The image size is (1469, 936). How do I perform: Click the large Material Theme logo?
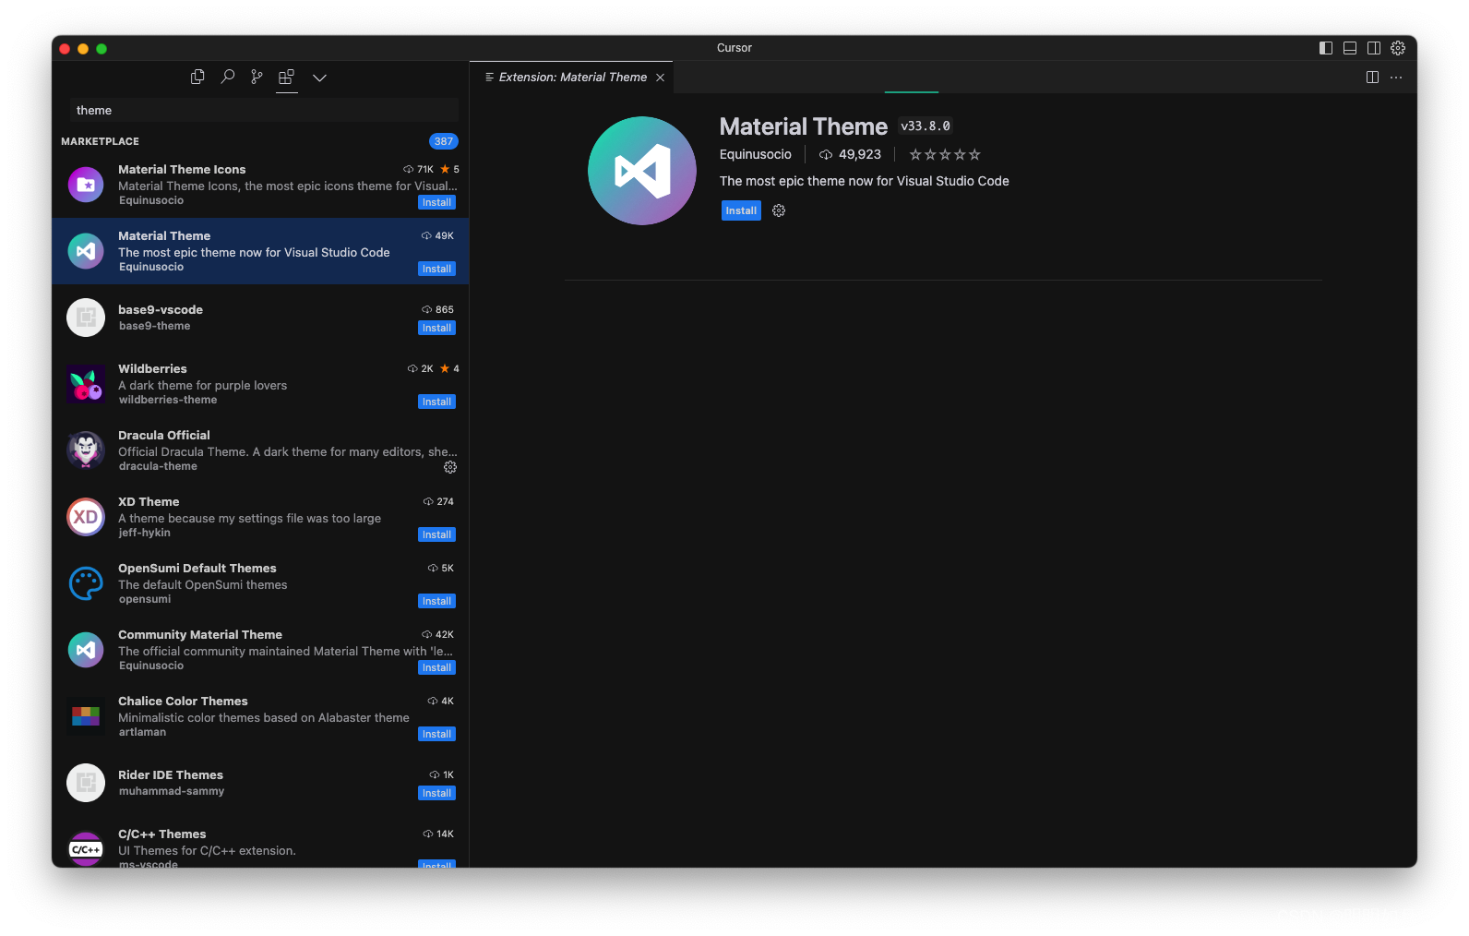(x=642, y=171)
